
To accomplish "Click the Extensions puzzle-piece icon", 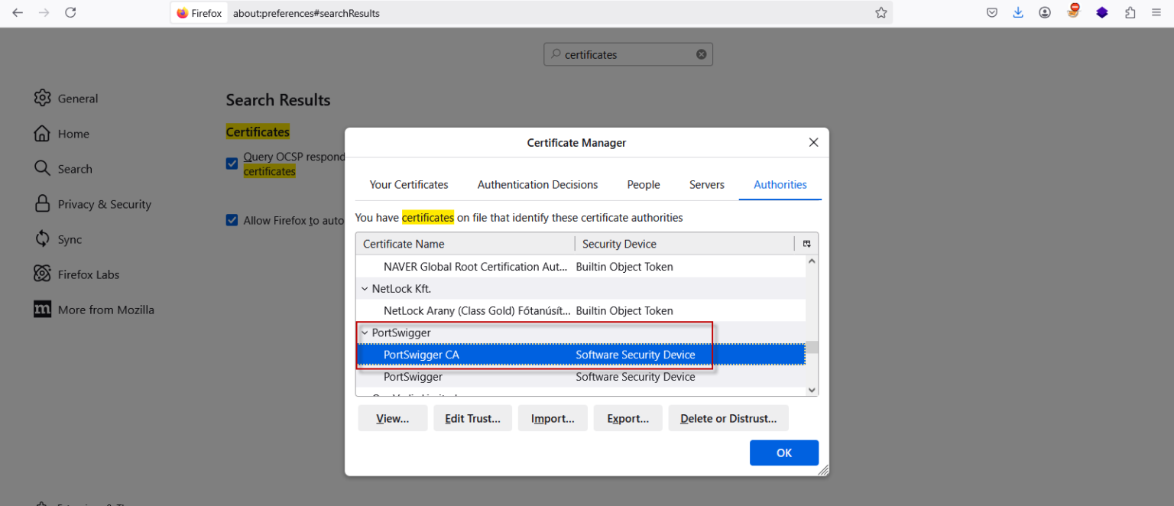I will [x=1129, y=12].
